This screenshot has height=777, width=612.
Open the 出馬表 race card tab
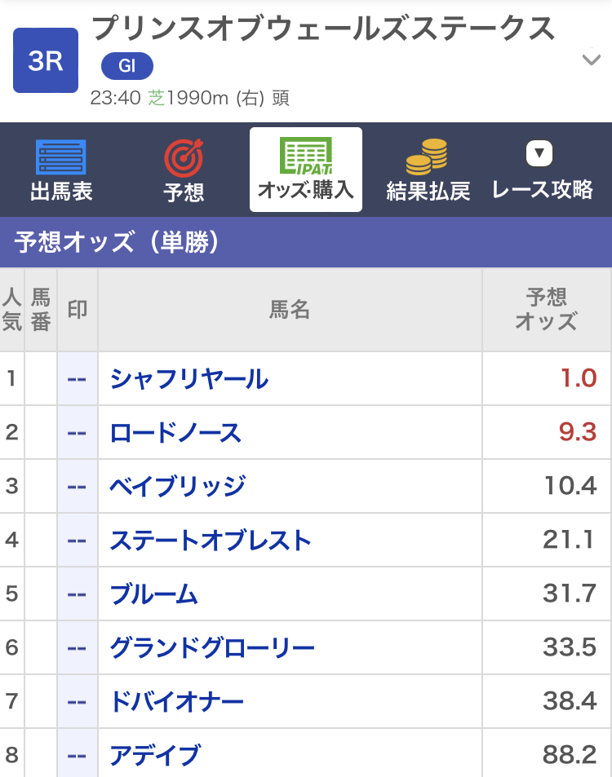[61, 170]
